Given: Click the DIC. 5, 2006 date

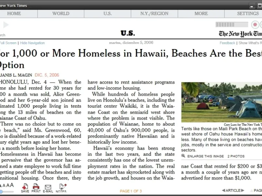Looking at the screenshot, I should (x=47, y=75).
